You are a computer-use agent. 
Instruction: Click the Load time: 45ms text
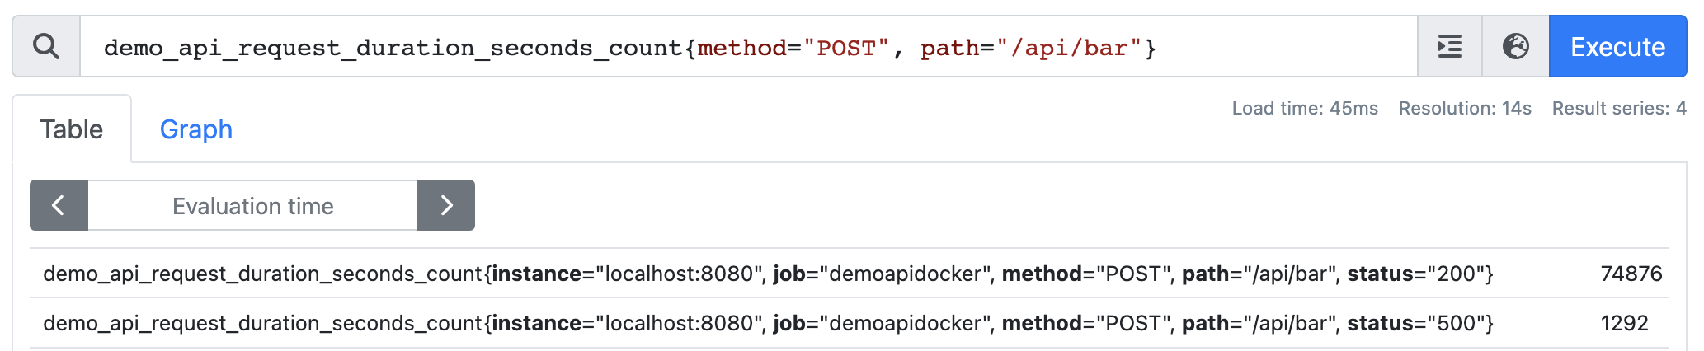(x=1305, y=108)
